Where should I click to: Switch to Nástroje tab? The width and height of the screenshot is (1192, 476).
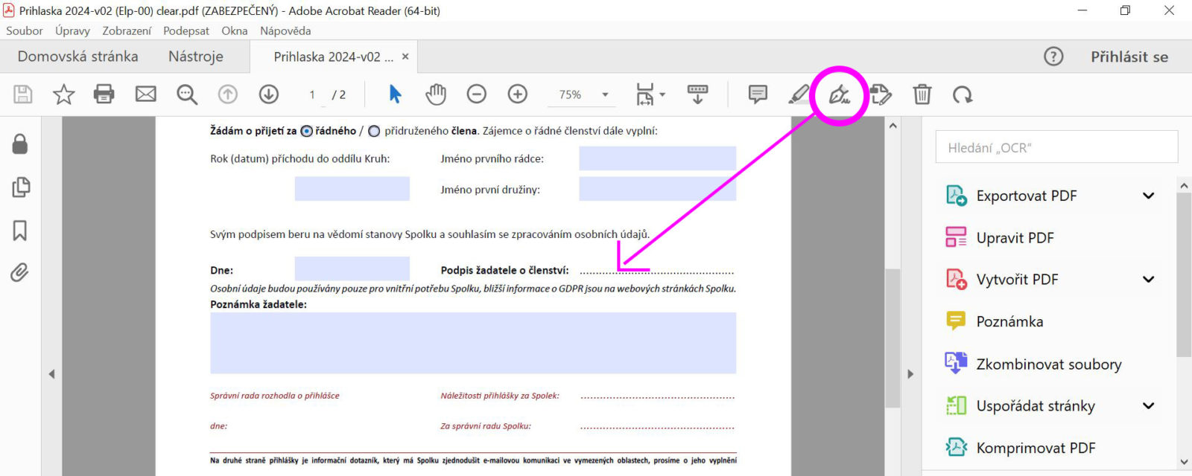click(x=196, y=57)
